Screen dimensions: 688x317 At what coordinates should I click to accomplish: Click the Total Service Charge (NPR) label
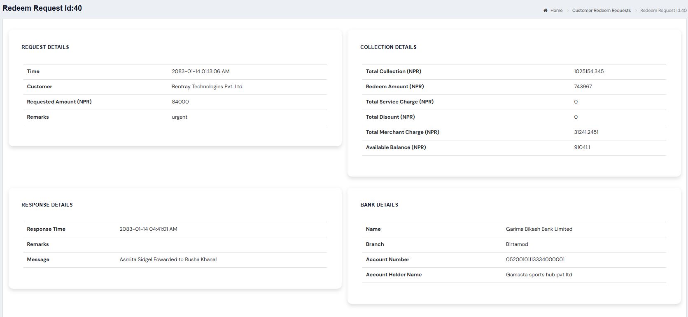tap(400, 102)
